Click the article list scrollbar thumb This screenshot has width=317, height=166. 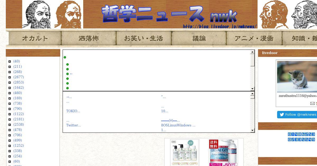[x=253, y=97]
